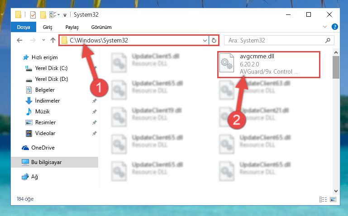348x216 pixels.
Task: Click the Back navigation arrow
Action: 19,40
